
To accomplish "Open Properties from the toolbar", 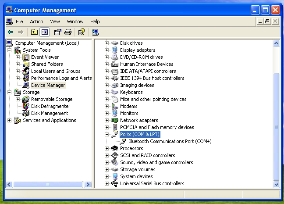I will [x=57, y=32].
